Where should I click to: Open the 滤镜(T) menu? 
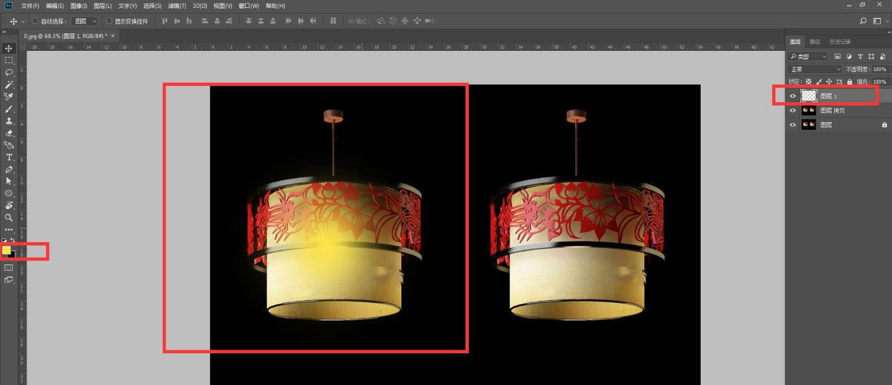(x=177, y=6)
